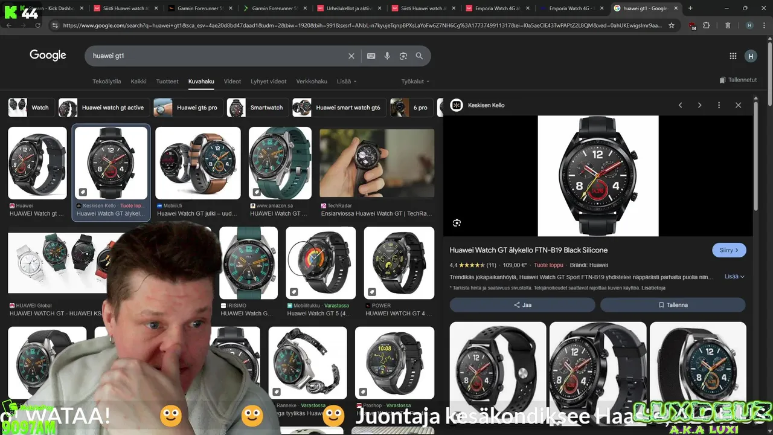Open the Google apps grid

pyautogui.click(x=733, y=56)
